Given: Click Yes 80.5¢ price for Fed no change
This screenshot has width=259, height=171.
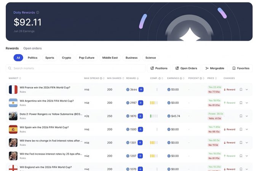Looking at the screenshot, I should pos(214,140).
